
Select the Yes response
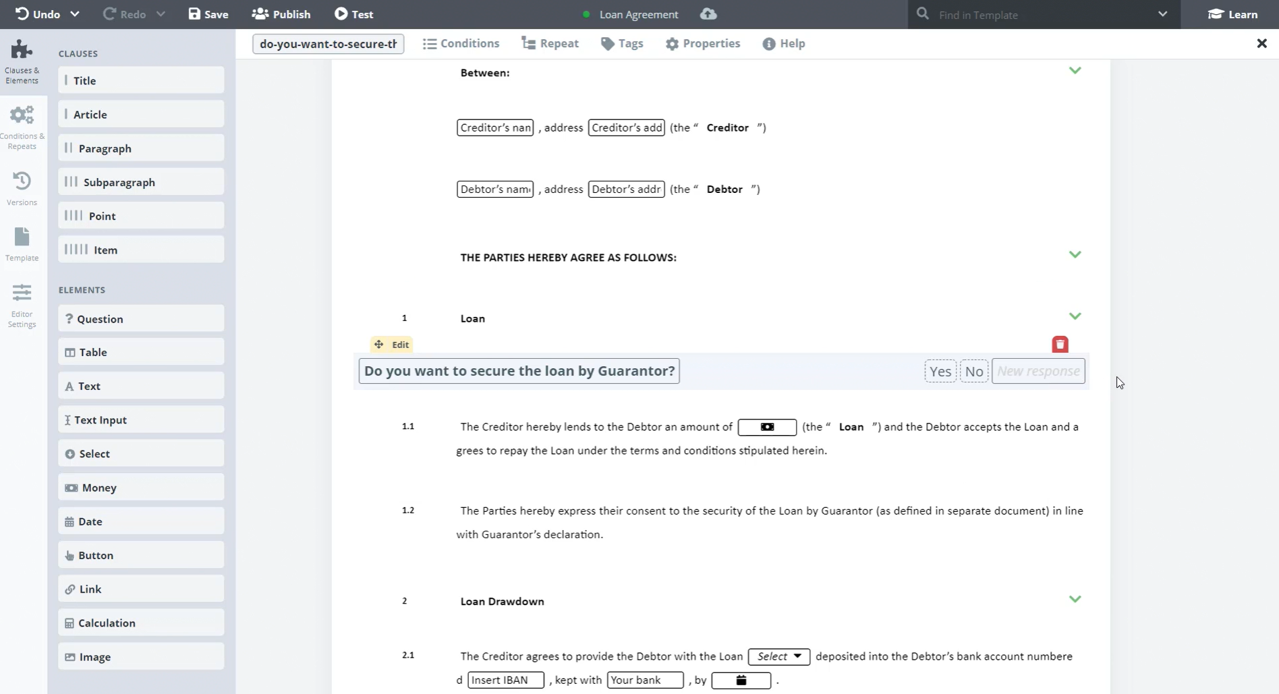940,371
